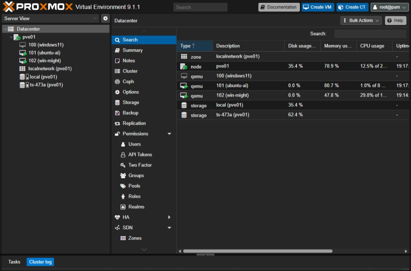Collapse the pve01 node in tree
This screenshot has width=411, height=271.
pos(11,37)
